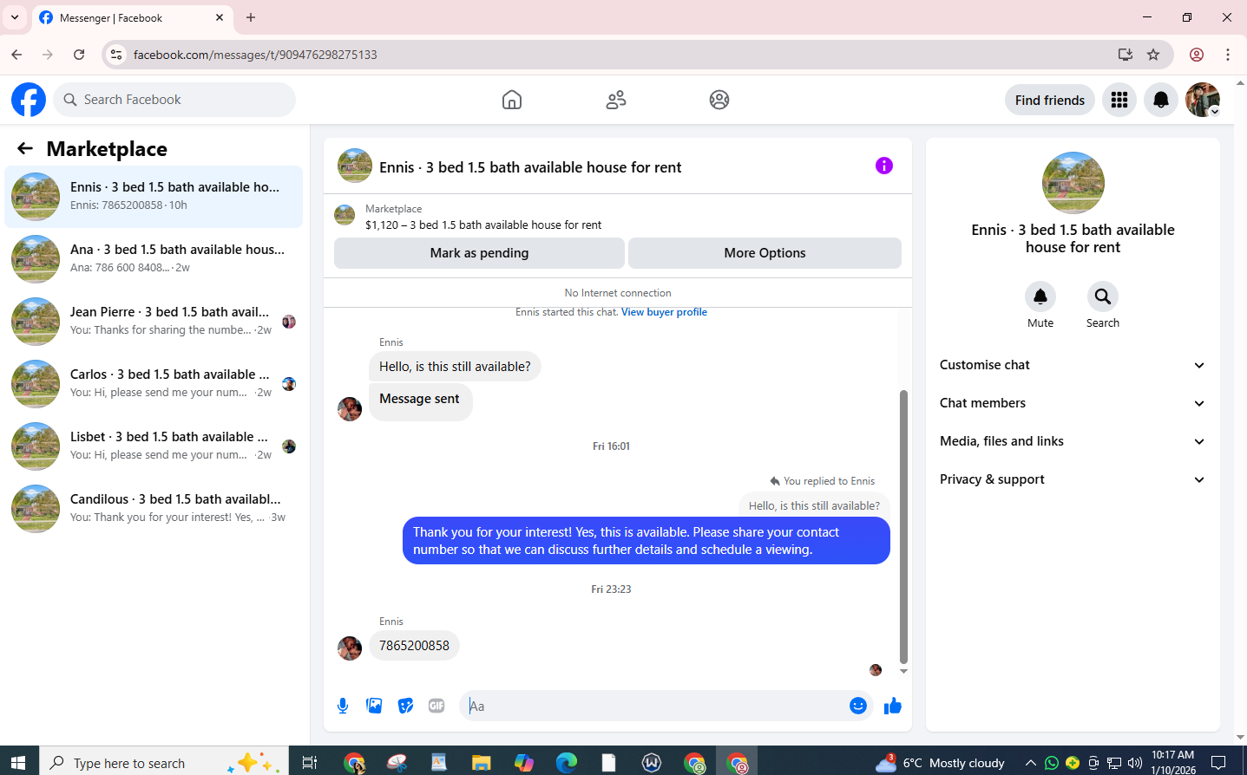Image resolution: width=1247 pixels, height=775 pixels.
Task: Expand Privacy & support section
Action: pos(1073,479)
